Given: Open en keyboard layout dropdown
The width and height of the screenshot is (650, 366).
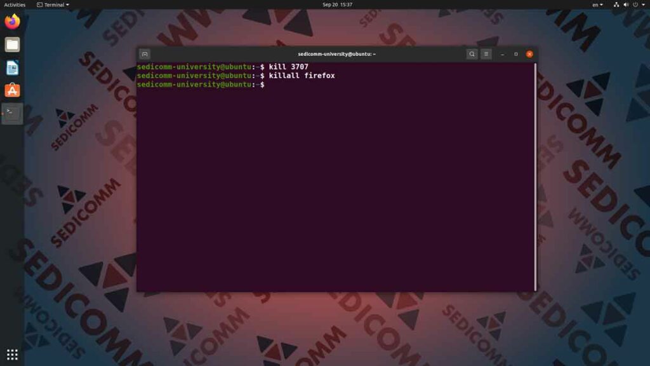Looking at the screenshot, I should pyautogui.click(x=597, y=4).
